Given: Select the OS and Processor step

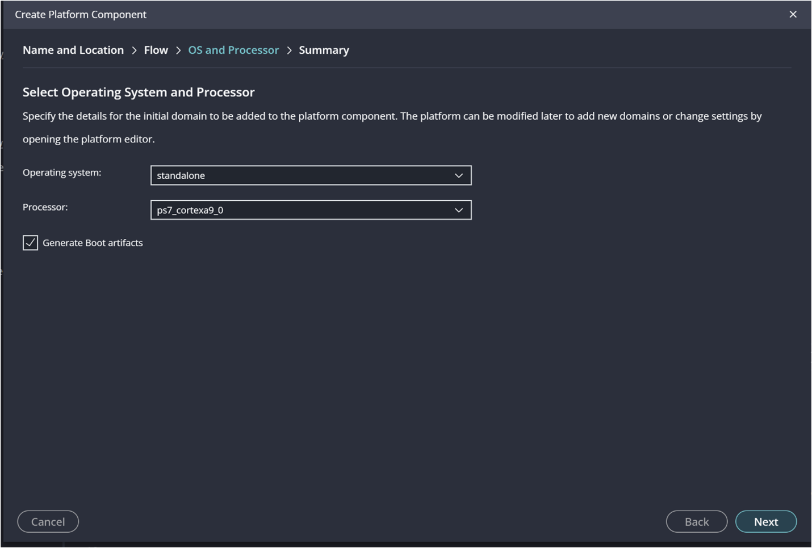Looking at the screenshot, I should (233, 50).
